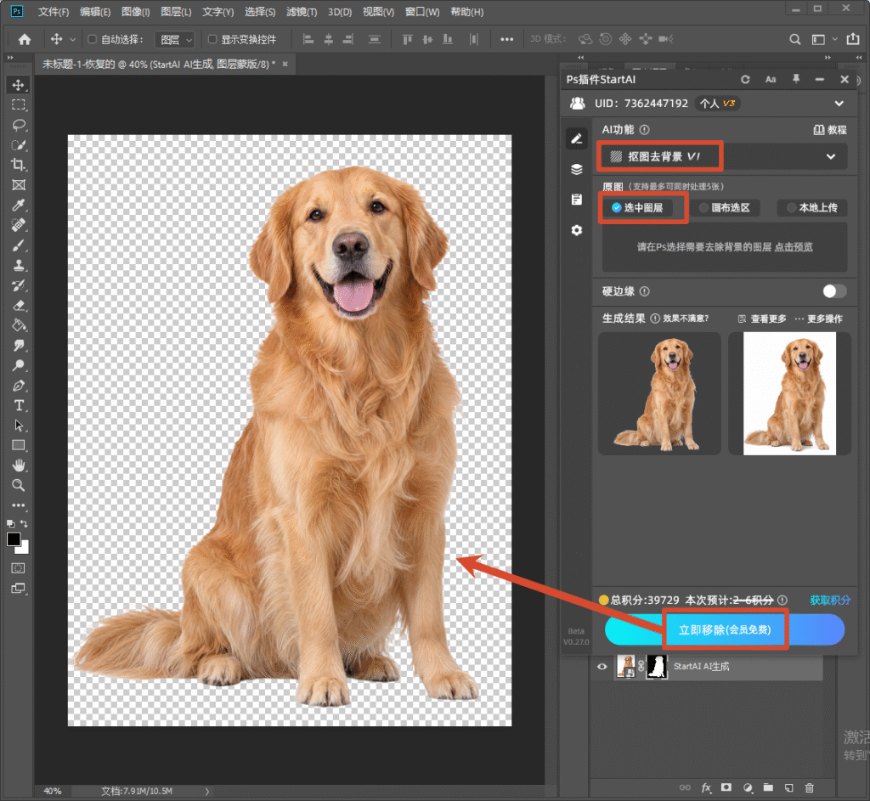Image resolution: width=870 pixels, height=801 pixels.
Task: Select the Dodge tool
Action: [19, 365]
